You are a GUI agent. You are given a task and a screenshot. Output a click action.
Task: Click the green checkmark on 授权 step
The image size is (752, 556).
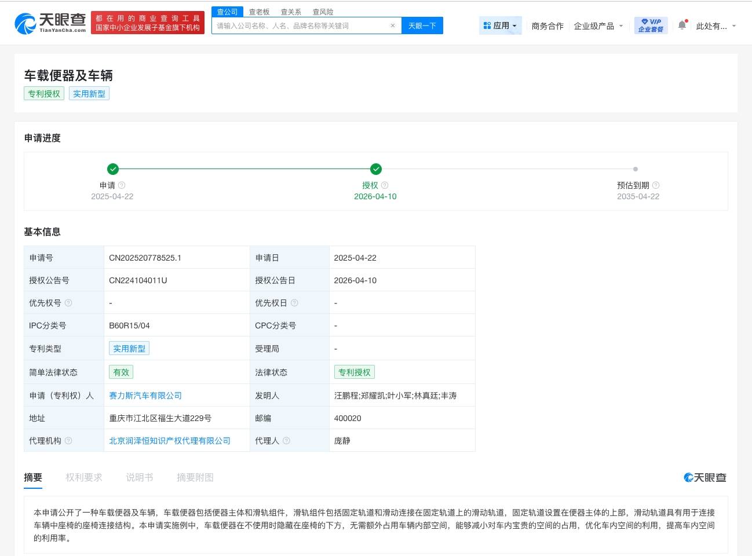point(375,169)
